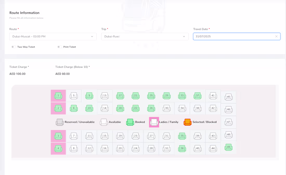
Task: Click the Trip dropdown chevron
Action: tap(184, 36)
